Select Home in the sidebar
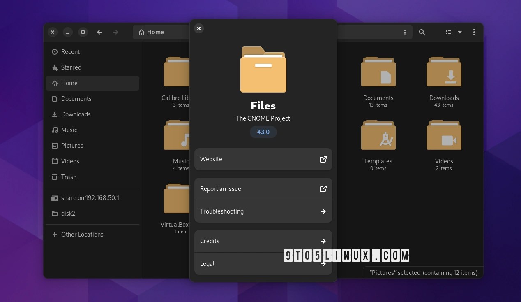 pyautogui.click(x=92, y=83)
